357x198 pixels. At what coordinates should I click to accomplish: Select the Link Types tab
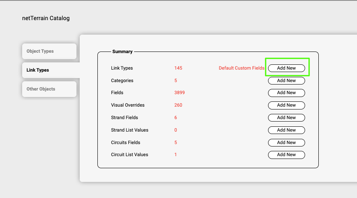click(x=49, y=70)
